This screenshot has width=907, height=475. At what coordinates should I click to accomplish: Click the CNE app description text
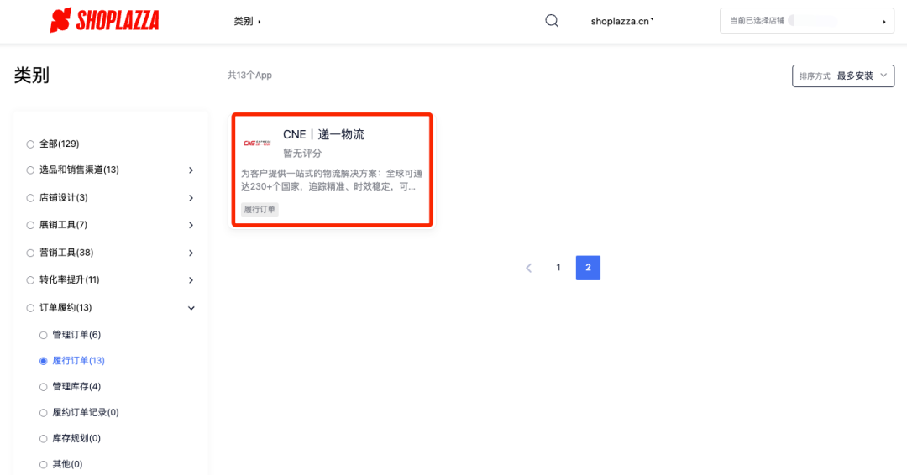coord(332,180)
